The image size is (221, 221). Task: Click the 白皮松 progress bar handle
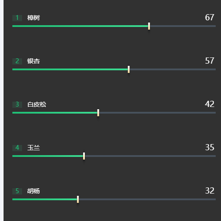coord(98,113)
